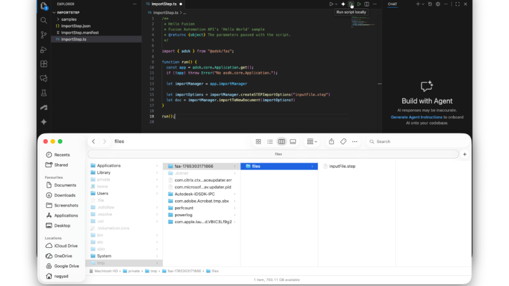The image size is (509, 286).
Task: Open ImportStep.manifest in Explorer
Action: tap(80, 32)
